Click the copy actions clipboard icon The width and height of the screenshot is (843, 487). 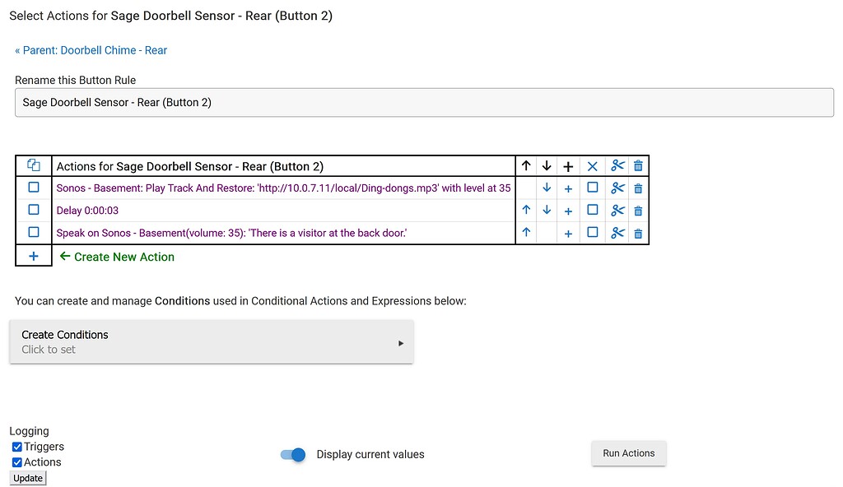pyautogui.click(x=33, y=165)
